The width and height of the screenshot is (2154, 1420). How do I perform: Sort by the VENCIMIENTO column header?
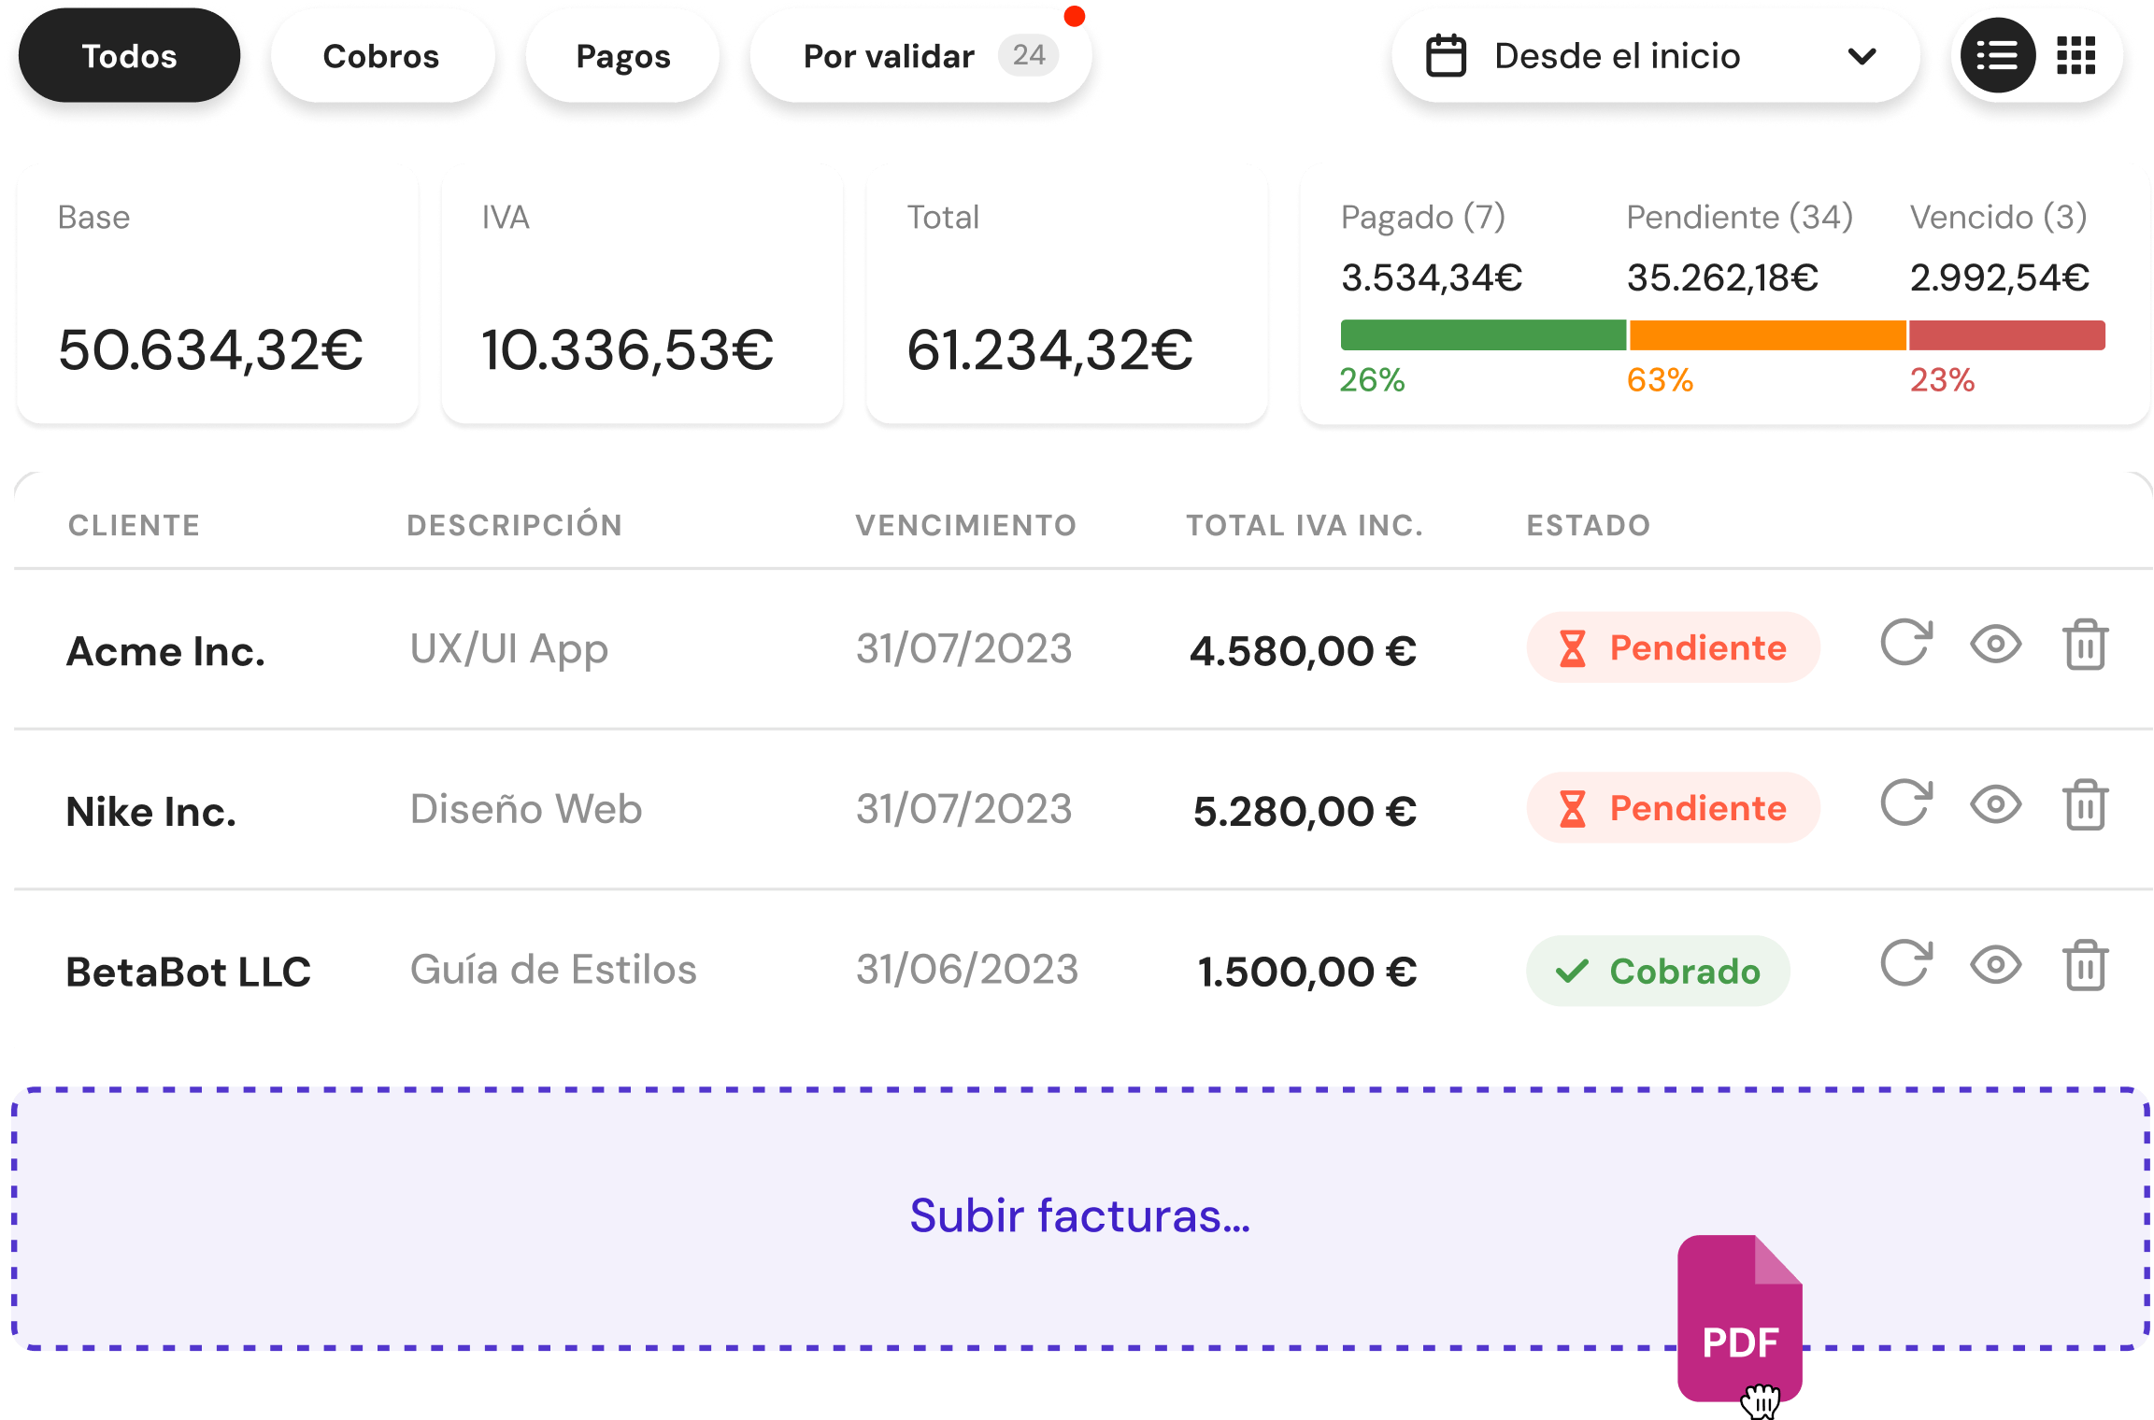tap(966, 525)
